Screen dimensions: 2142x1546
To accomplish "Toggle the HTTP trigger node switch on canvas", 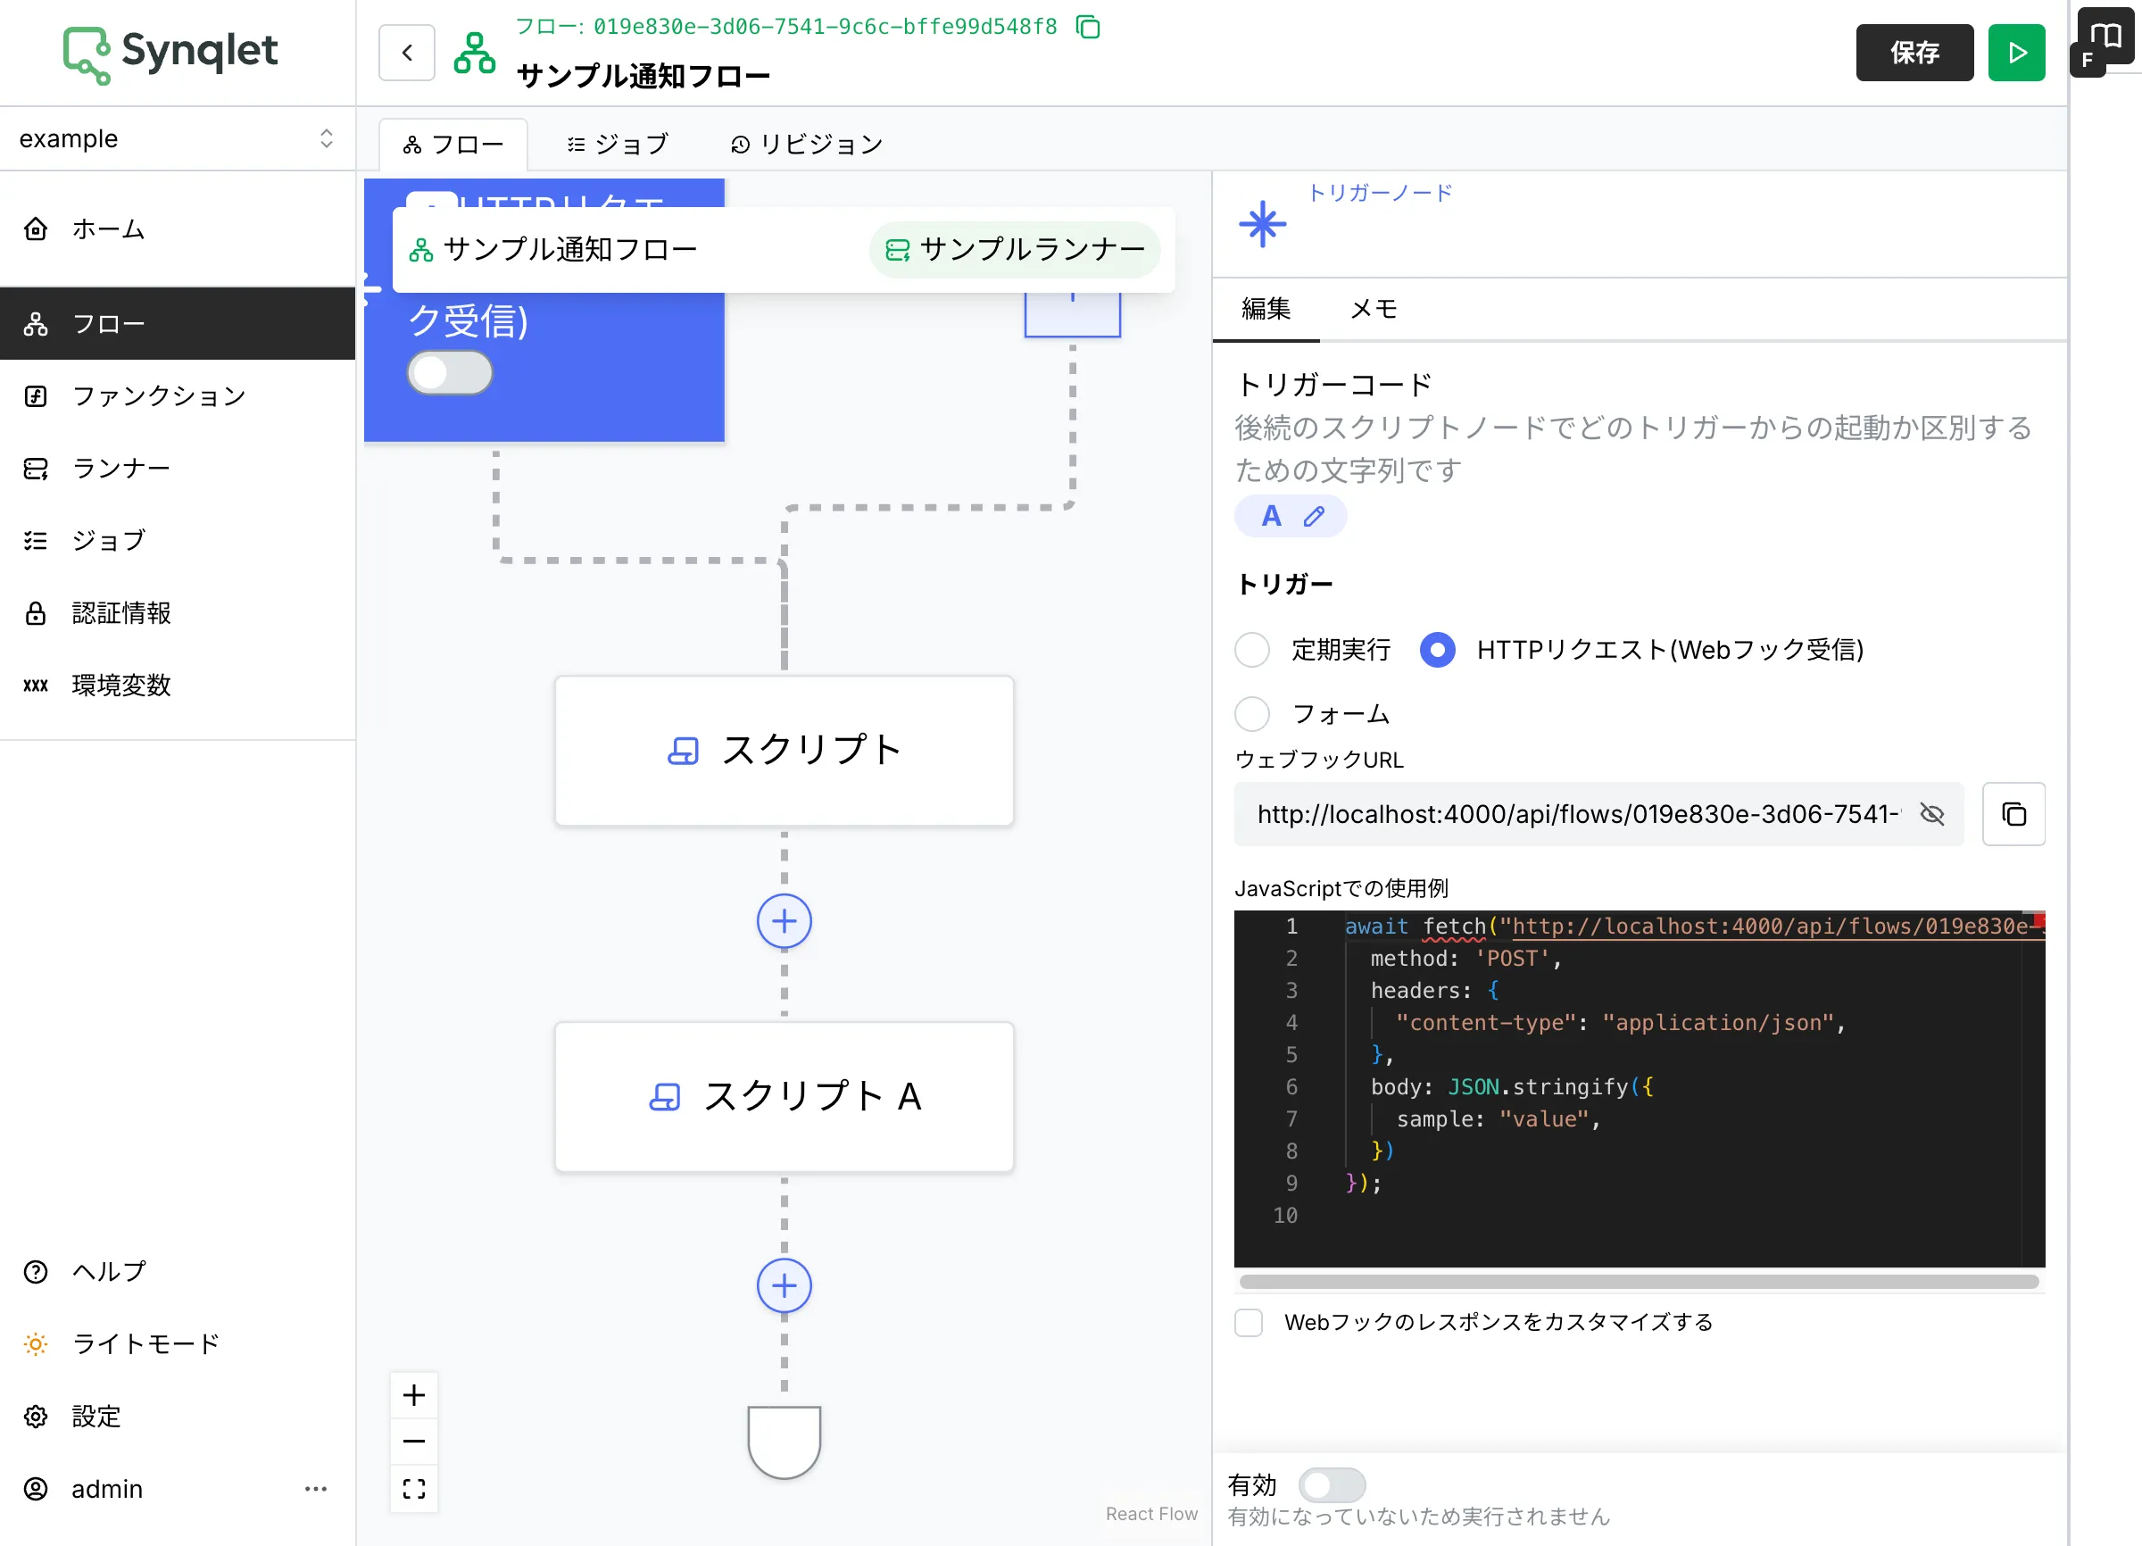I will pos(450,373).
